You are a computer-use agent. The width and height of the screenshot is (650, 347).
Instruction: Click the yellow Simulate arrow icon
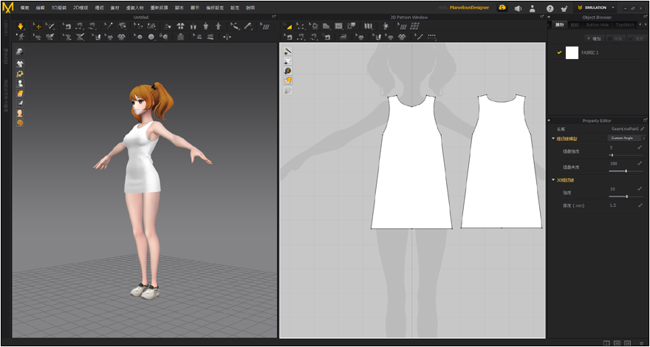click(21, 26)
